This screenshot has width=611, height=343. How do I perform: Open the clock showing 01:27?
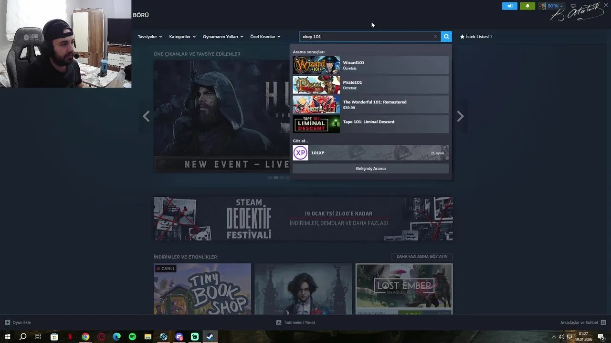tap(583, 337)
